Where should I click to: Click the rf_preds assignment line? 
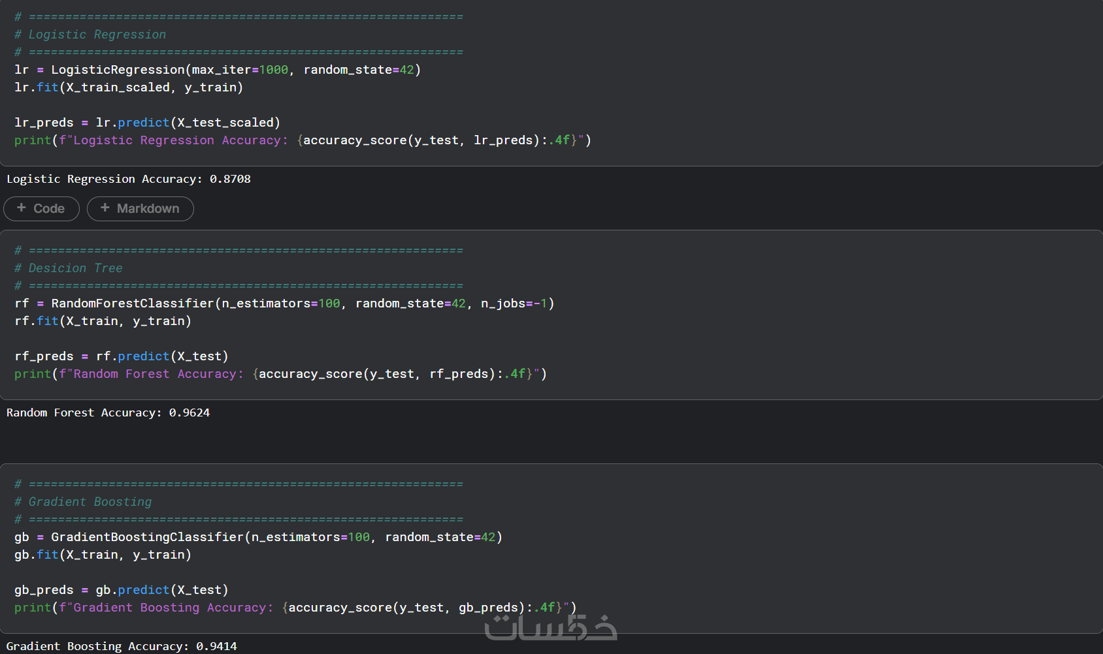tap(121, 356)
